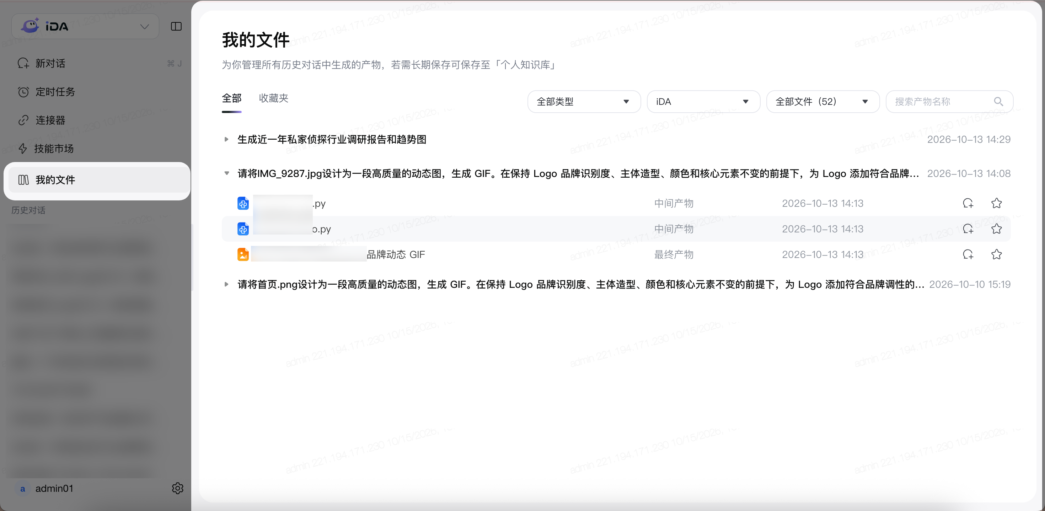Expand the 生成近一年私家侦探行业调研报告 group
Viewport: 1045px width, 511px height.
coord(226,139)
